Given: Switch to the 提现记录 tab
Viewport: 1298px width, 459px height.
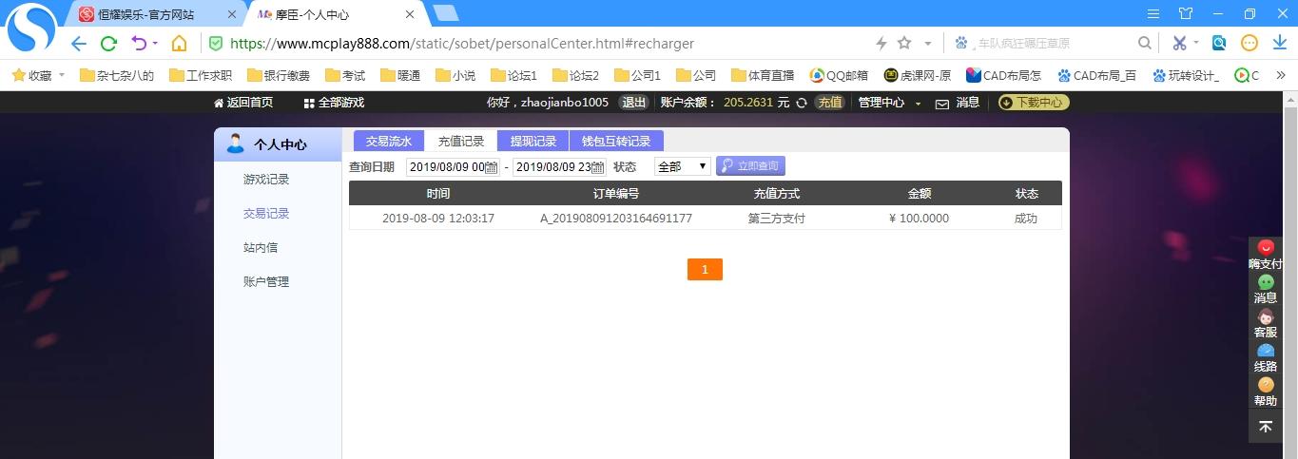Looking at the screenshot, I should pos(533,141).
